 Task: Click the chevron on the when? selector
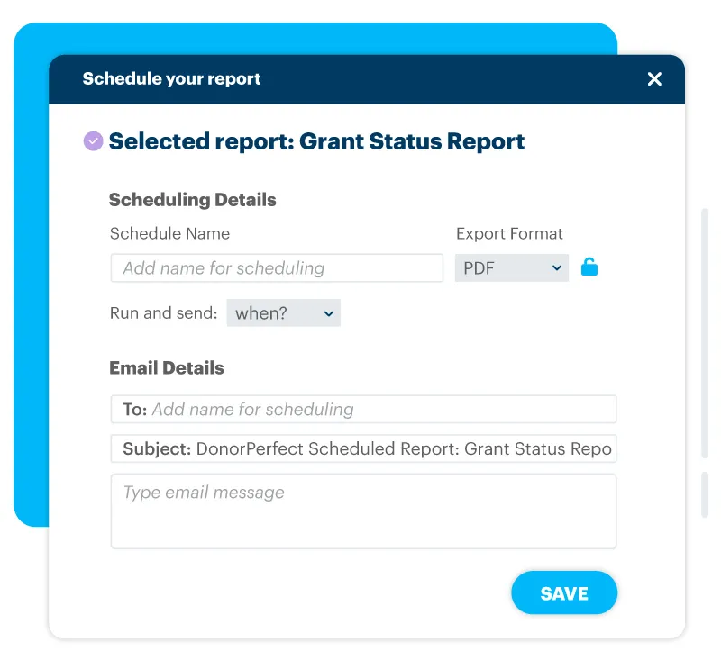coord(329,313)
